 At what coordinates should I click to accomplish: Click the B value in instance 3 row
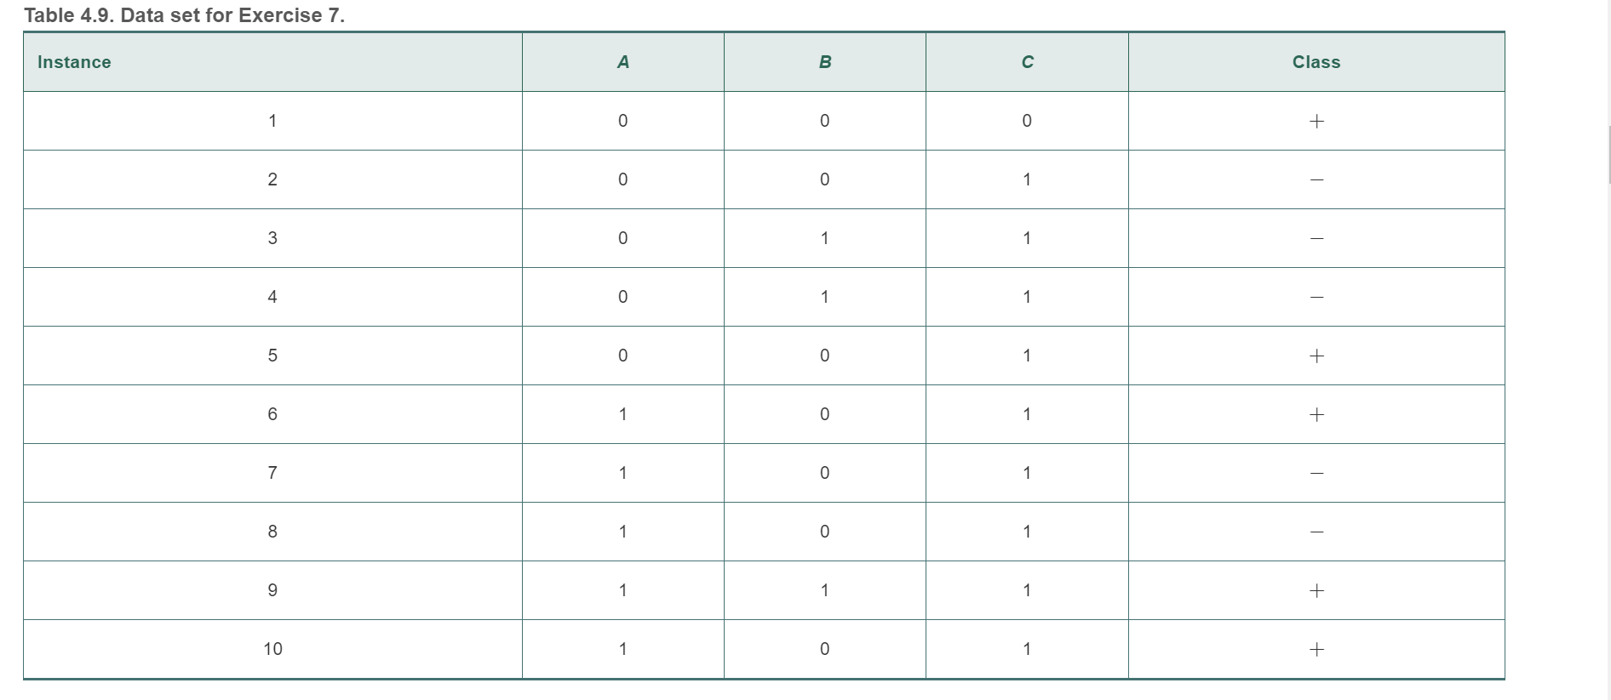[824, 238]
